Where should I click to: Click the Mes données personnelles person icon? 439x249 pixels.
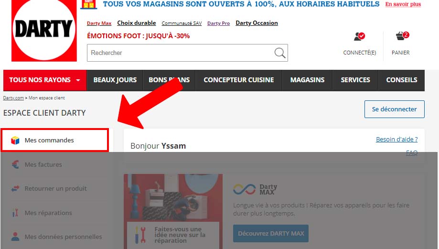tap(15, 237)
